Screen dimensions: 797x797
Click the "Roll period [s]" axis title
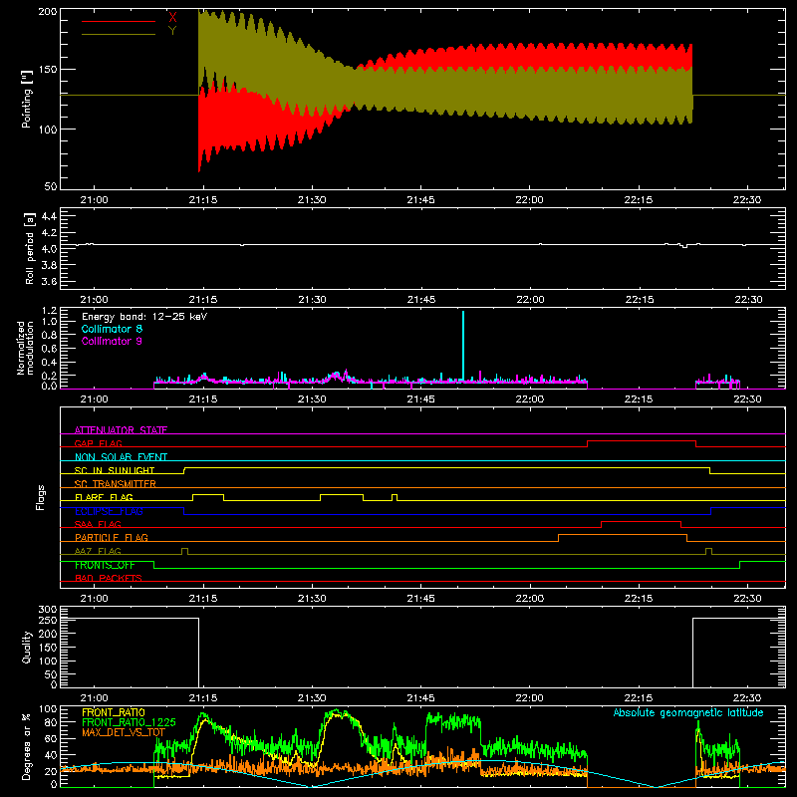[29, 248]
